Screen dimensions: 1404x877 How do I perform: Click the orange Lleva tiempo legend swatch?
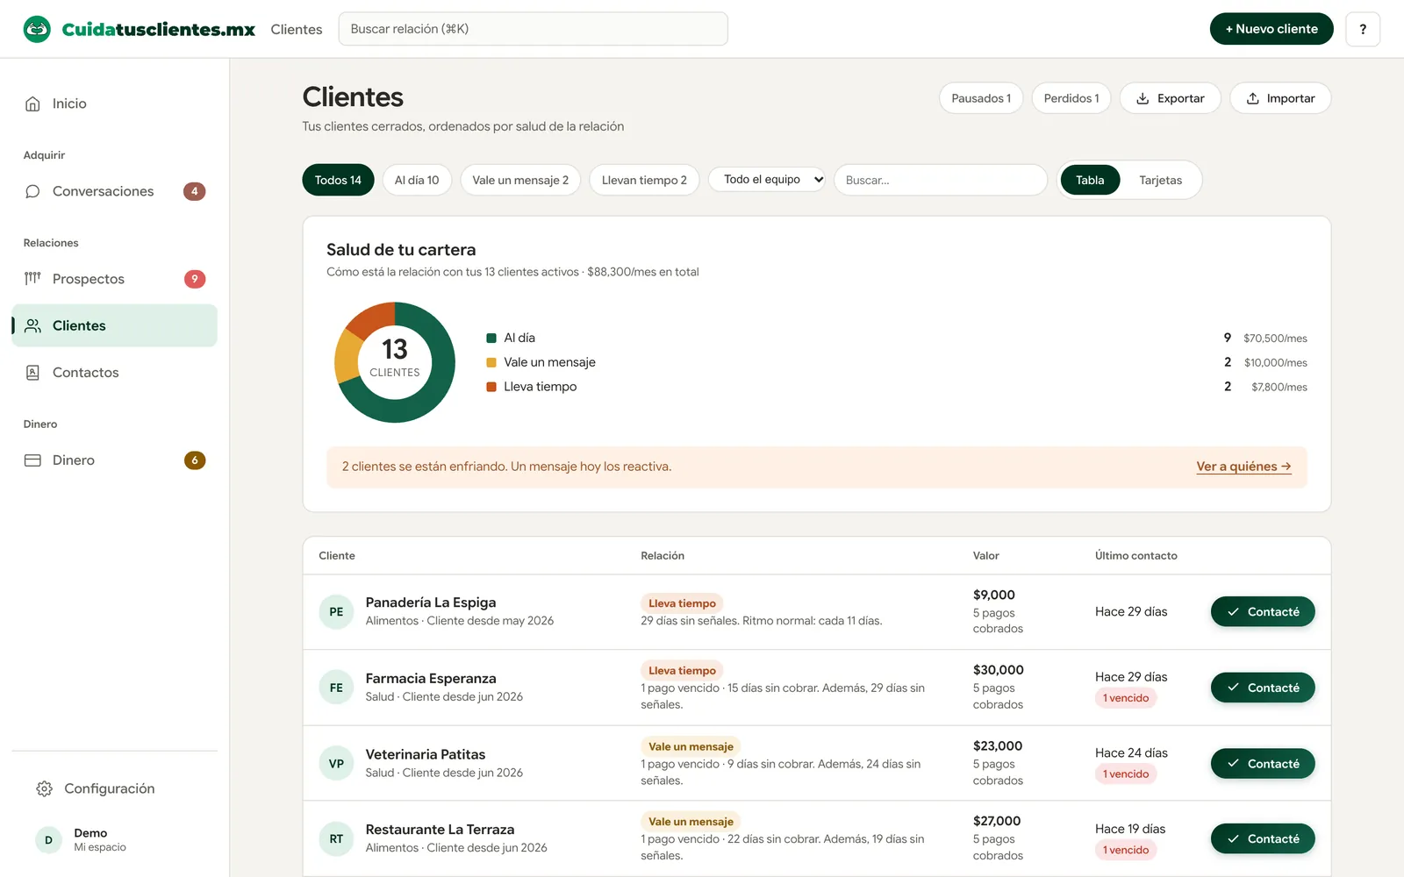(x=491, y=387)
